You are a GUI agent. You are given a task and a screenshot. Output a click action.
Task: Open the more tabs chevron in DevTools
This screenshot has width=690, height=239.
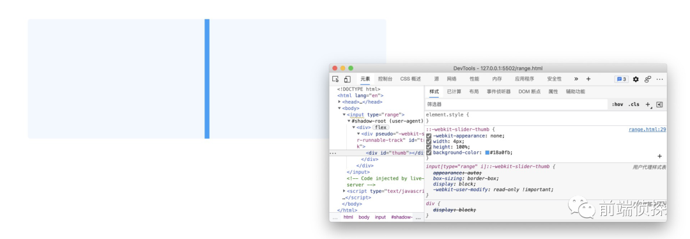pos(576,79)
